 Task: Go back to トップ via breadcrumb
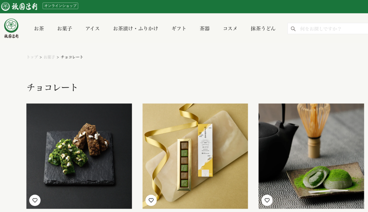pos(32,57)
